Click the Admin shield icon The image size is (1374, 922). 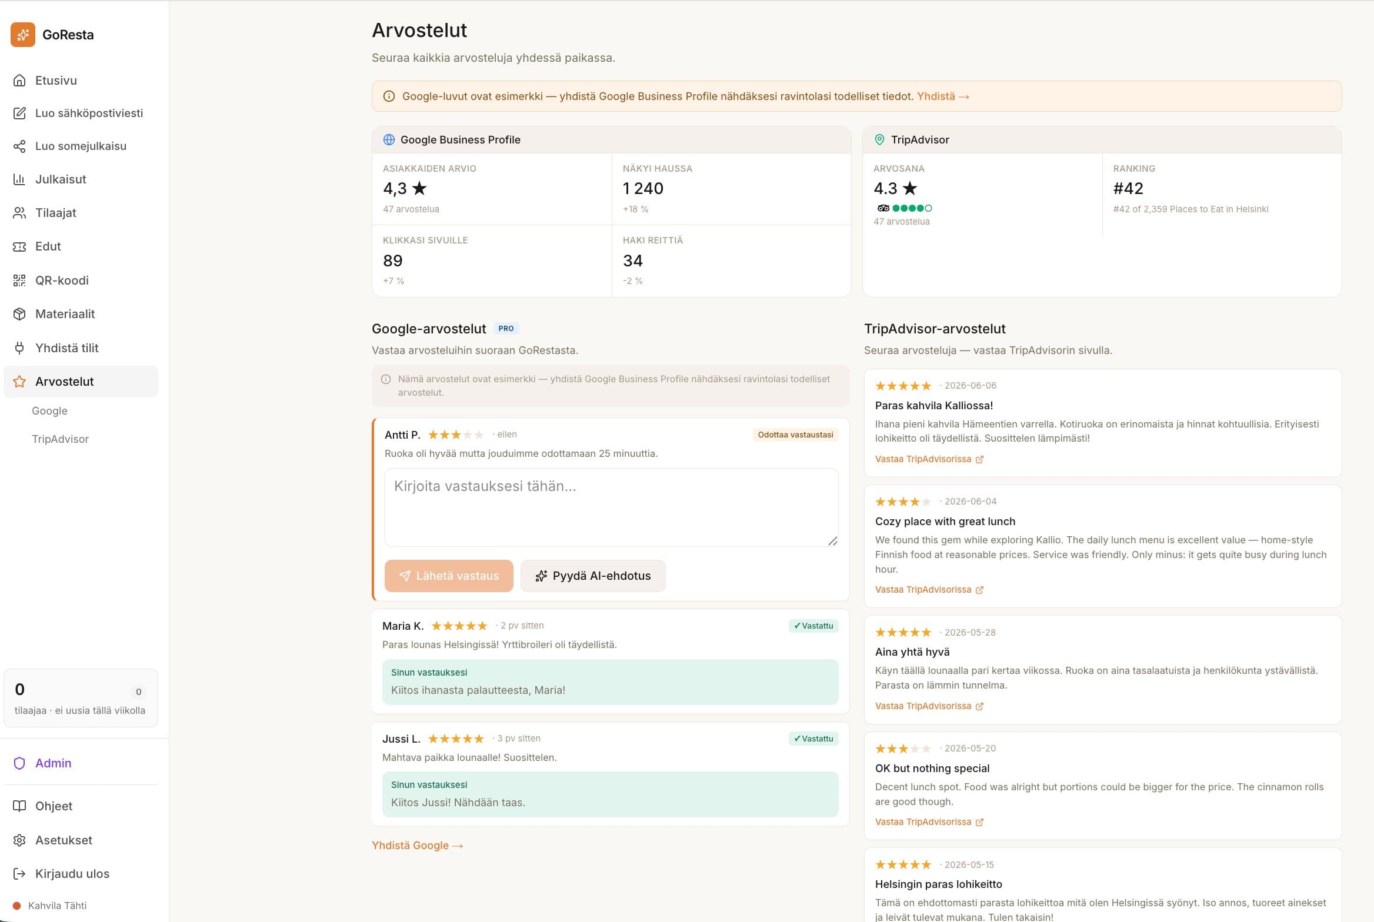(19, 763)
